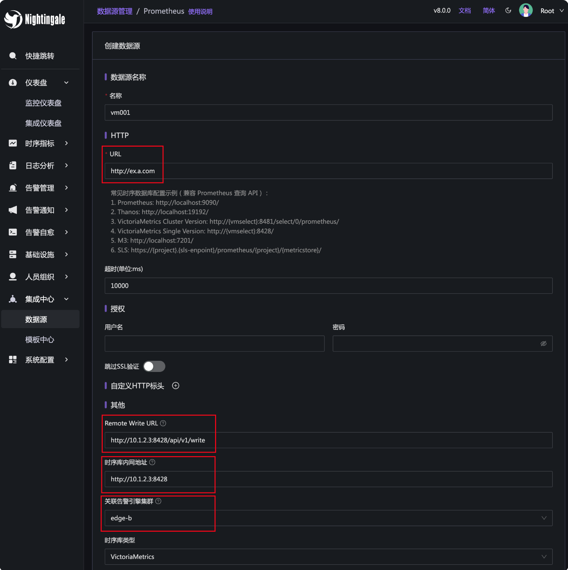
Task: Toggle the 跳过SSL验证 switch
Action: click(x=154, y=366)
